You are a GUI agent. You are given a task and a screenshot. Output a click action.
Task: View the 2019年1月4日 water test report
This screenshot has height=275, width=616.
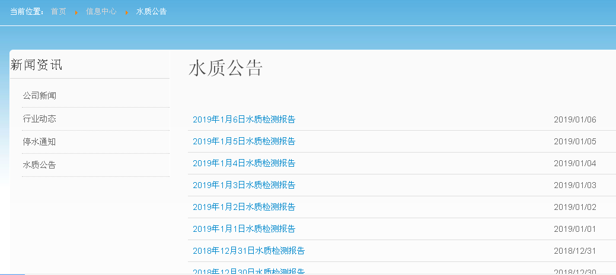(244, 163)
